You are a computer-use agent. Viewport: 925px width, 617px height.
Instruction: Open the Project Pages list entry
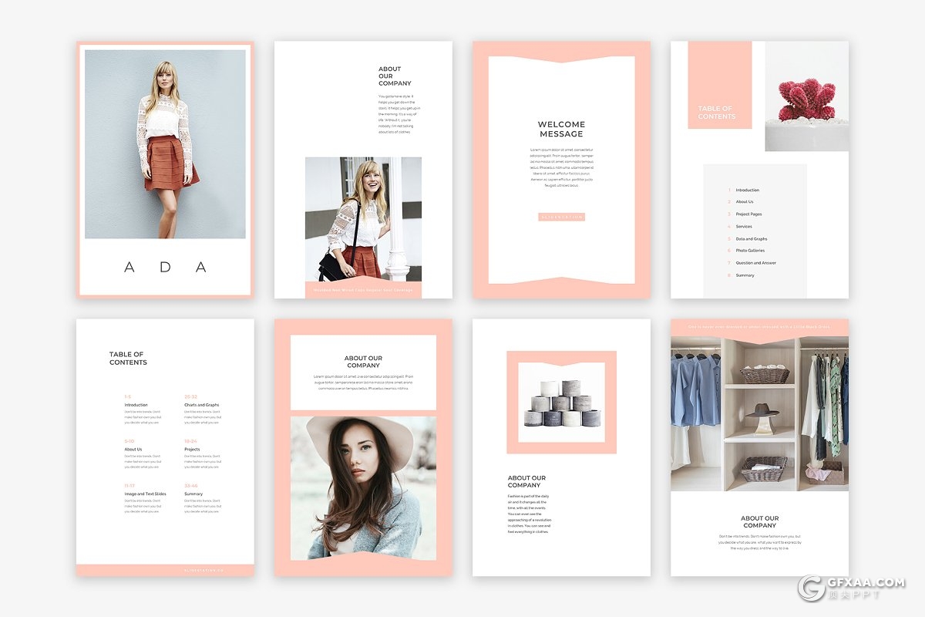coord(748,214)
